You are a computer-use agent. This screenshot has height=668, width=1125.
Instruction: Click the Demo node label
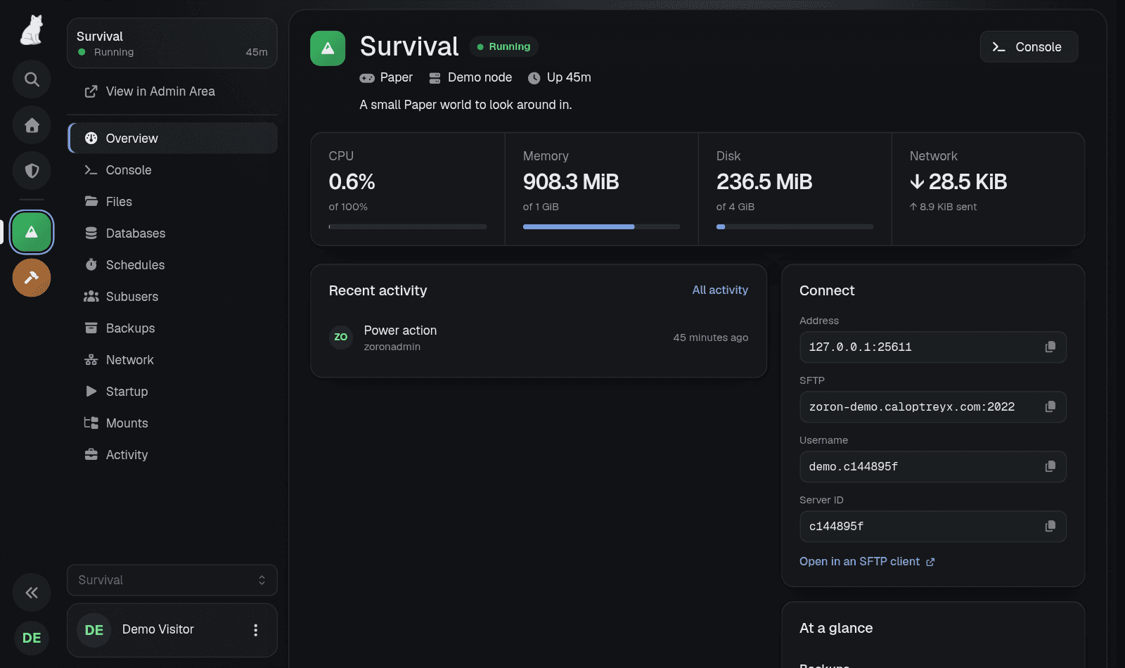click(x=470, y=77)
